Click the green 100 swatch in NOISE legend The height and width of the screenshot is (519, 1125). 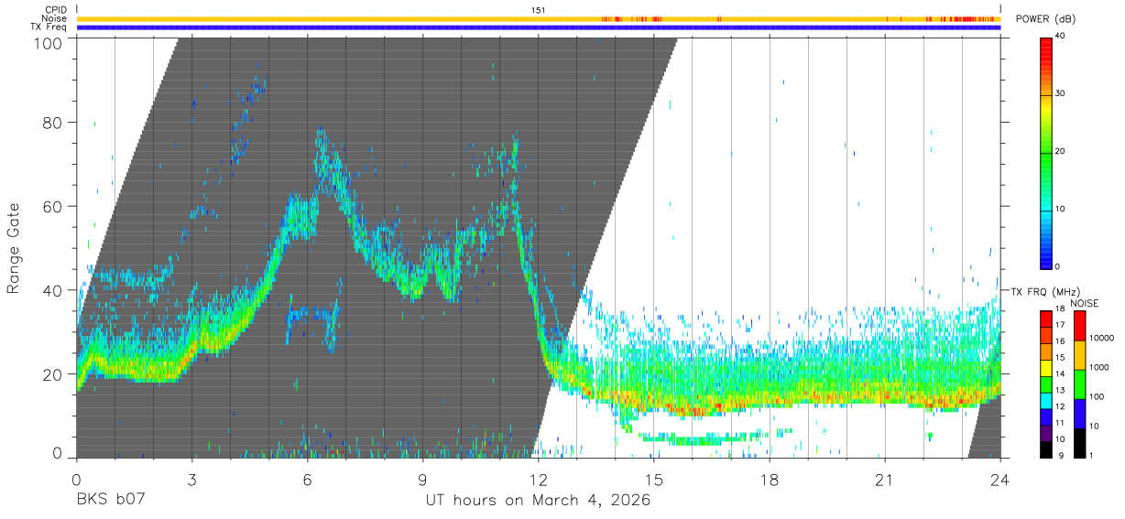[x=1079, y=384]
